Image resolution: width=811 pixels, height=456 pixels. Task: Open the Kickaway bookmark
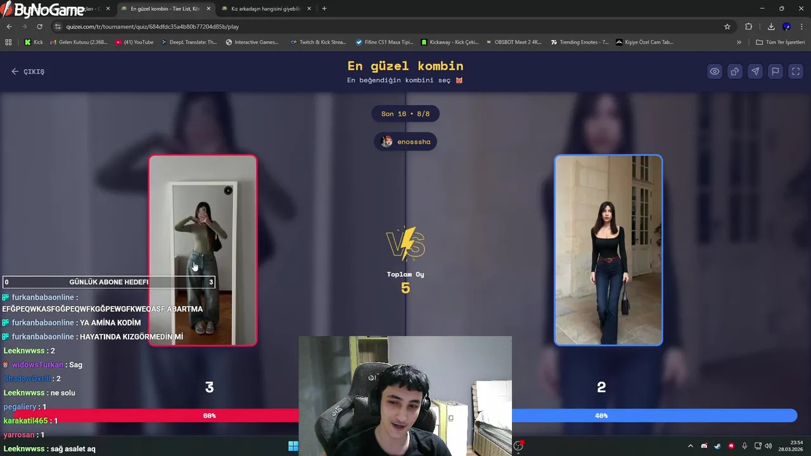(x=450, y=42)
